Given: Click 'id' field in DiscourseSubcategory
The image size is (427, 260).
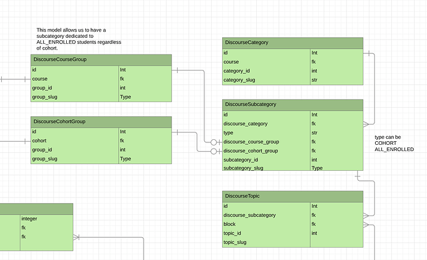Looking at the screenshot, I should pos(225,115).
